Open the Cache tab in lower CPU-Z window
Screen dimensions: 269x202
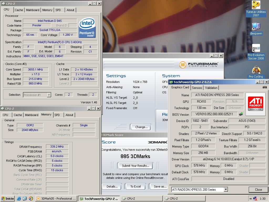pyautogui.click(x=18, y=115)
